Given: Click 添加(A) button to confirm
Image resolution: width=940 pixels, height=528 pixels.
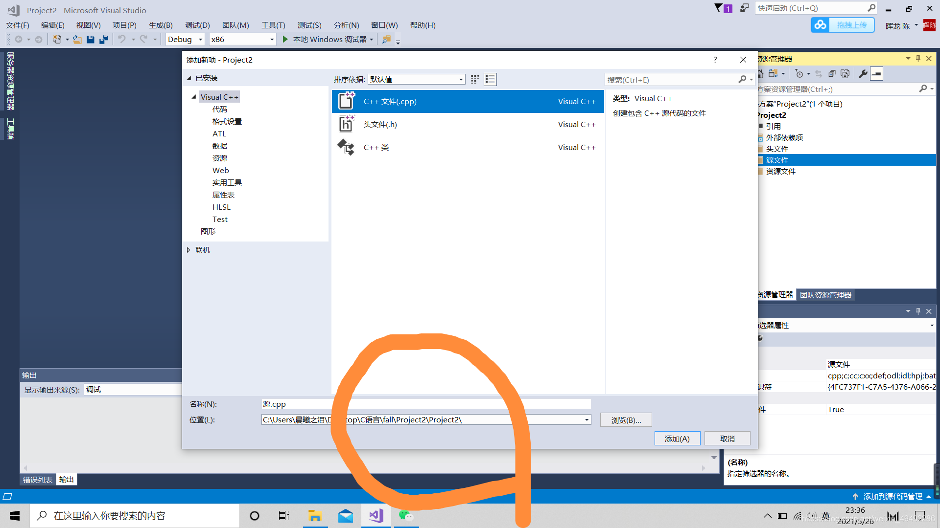Looking at the screenshot, I should [677, 439].
